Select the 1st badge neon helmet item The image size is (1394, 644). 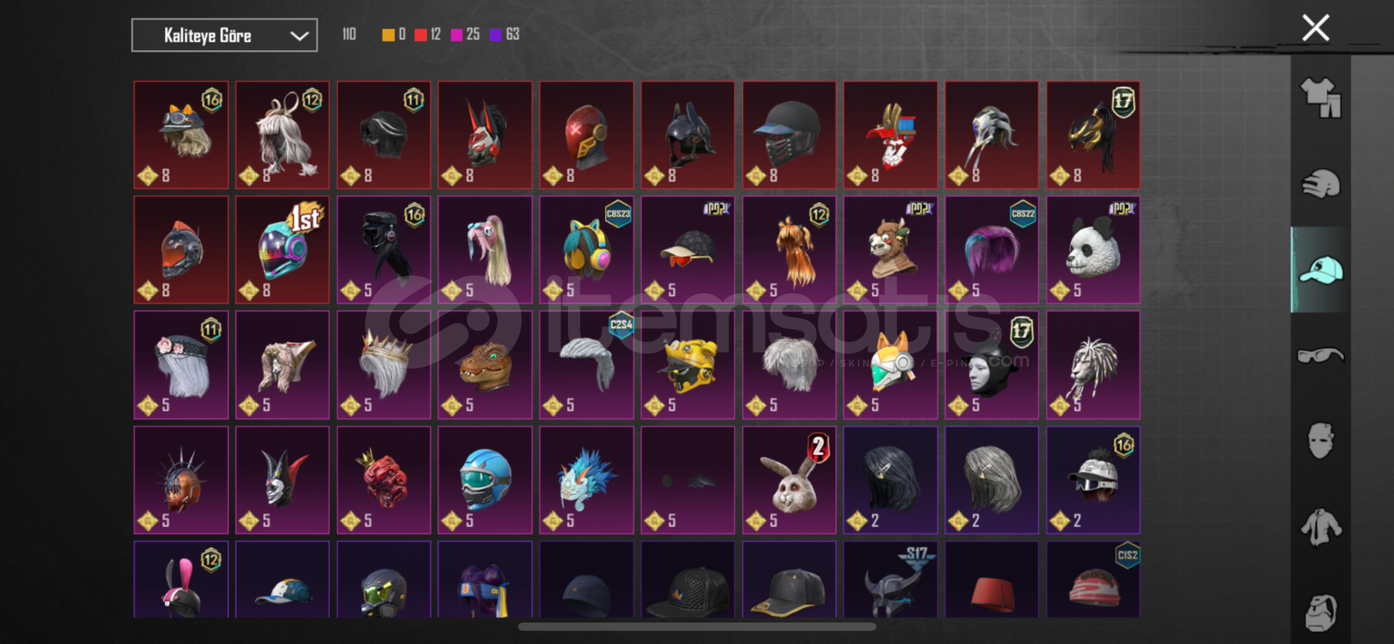point(282,250)
